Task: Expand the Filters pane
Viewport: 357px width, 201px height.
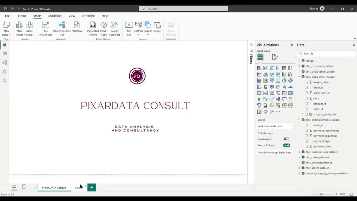Action: (251, 45)
